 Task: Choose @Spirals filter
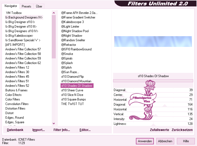[67, 58]
